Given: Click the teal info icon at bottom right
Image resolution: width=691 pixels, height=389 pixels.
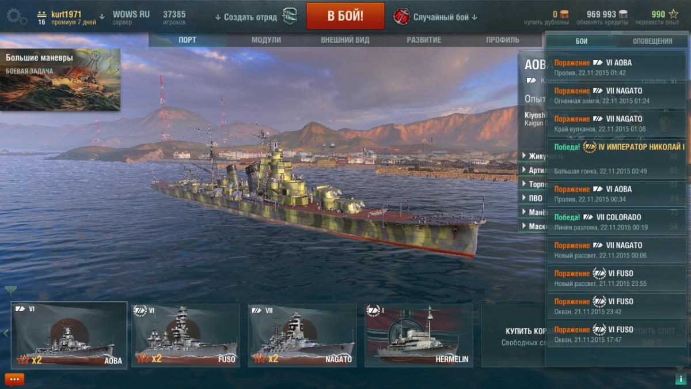Looking at the screenshot, I should [680, 379].
